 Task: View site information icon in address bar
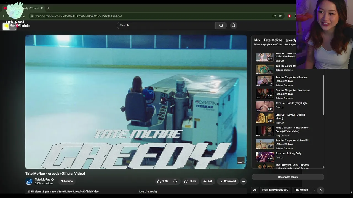(x=32, y=16)
